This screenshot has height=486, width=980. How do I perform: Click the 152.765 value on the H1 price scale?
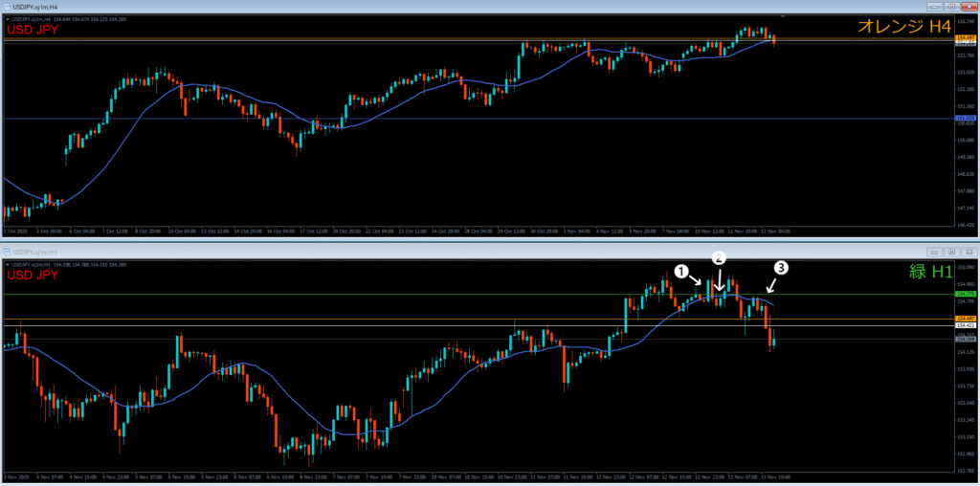965,471
